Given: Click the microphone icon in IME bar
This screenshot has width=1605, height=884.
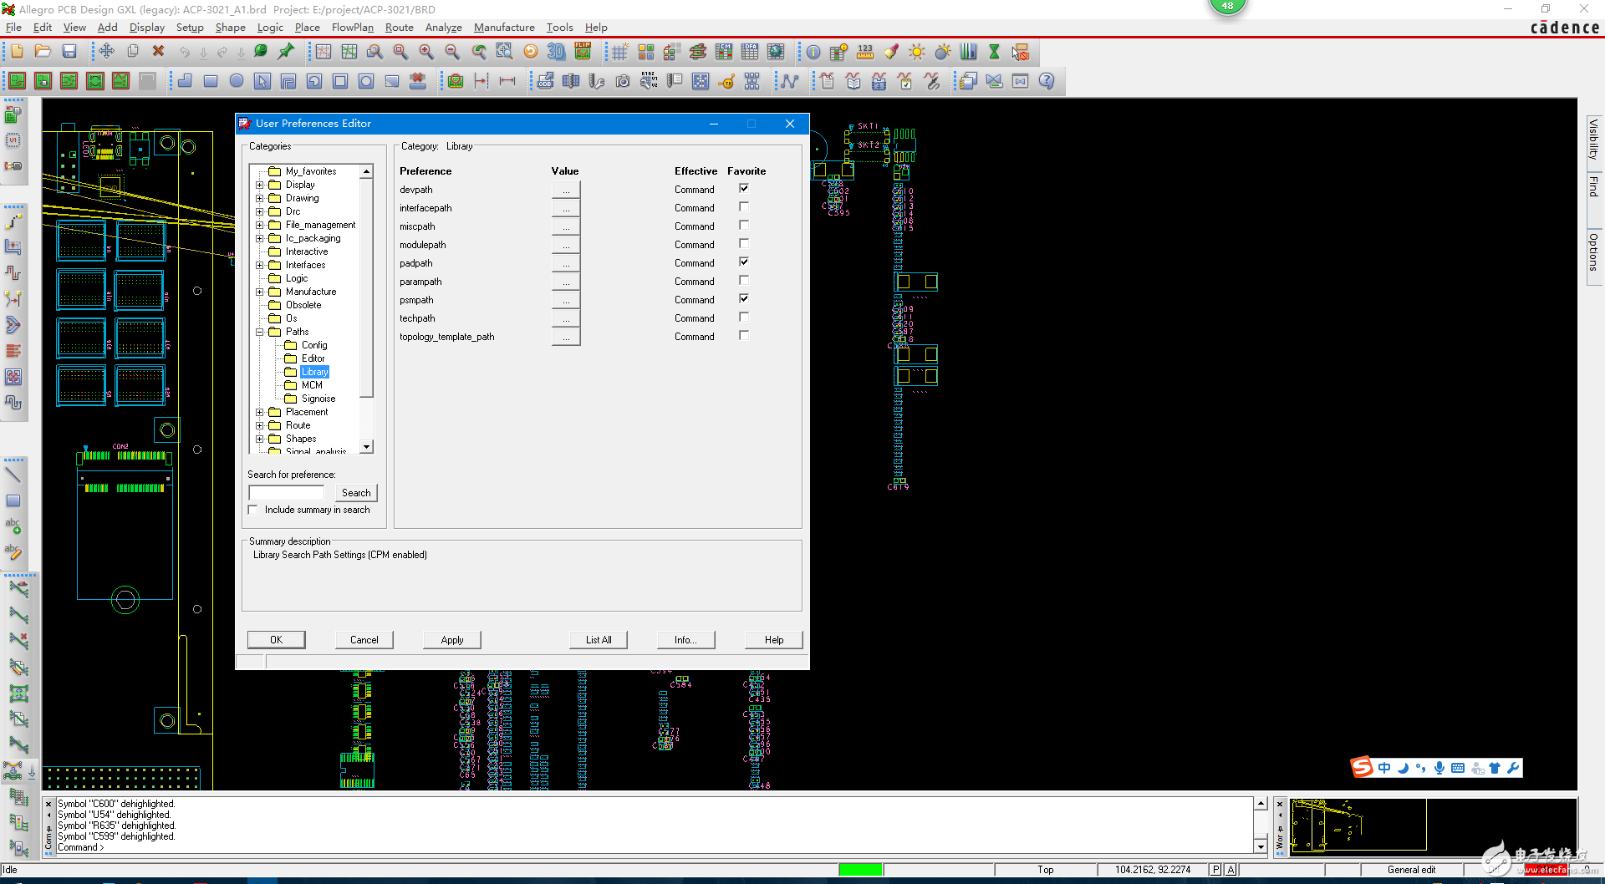Looking at the screenshot, I should [1439, 768].
